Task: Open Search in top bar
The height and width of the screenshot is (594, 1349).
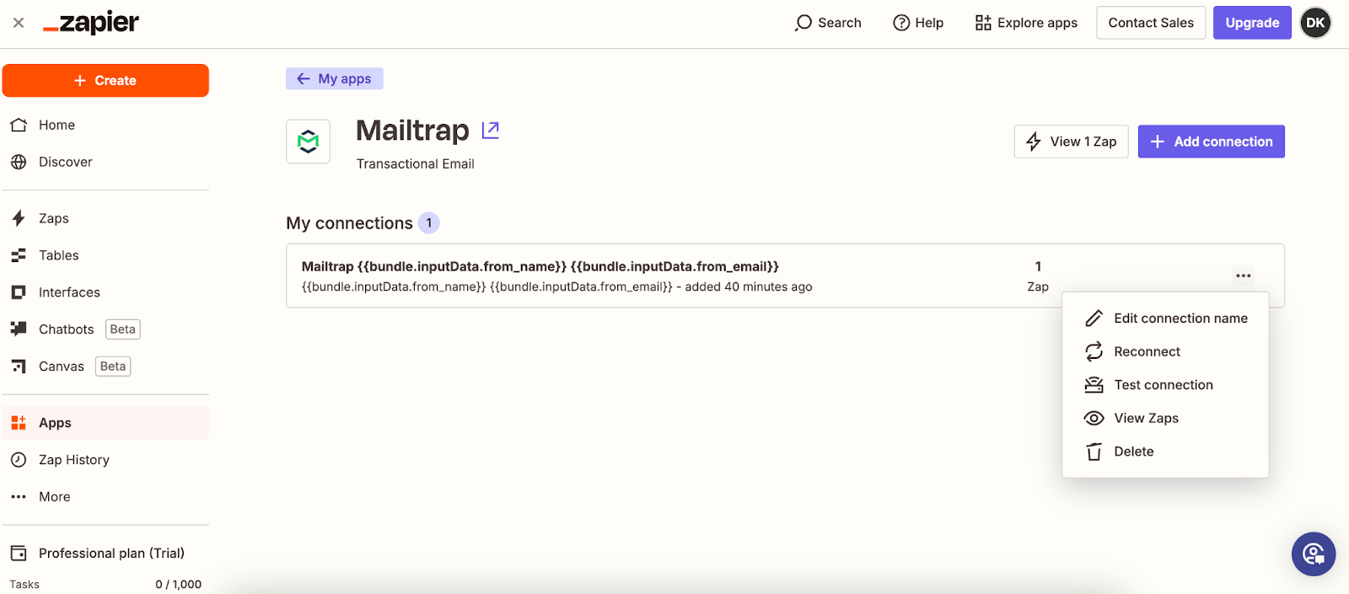Action: point(828,23)
